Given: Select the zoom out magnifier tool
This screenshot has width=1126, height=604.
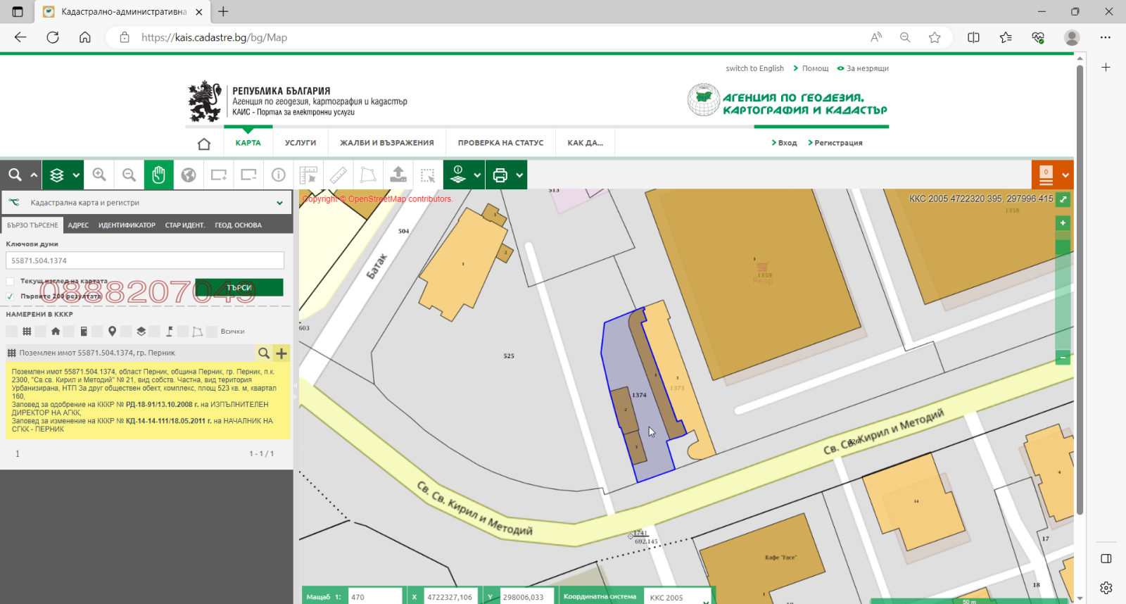Looking at the screenshot, I should point(129,175).
